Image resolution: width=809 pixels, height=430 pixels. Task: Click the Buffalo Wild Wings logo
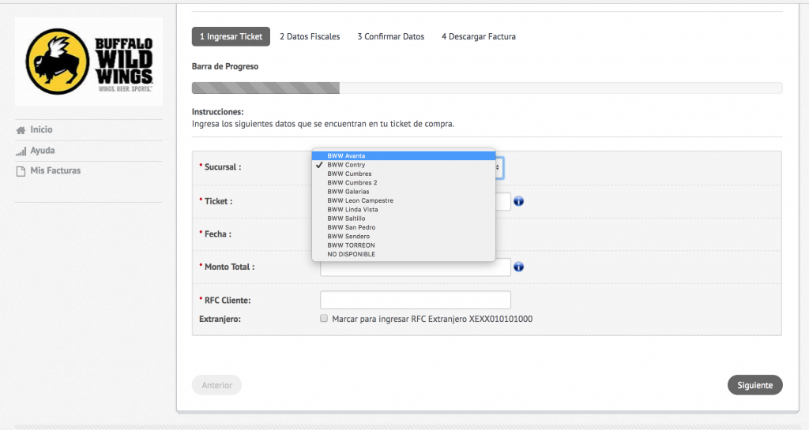pyautogui.click(x=88, y=62)
